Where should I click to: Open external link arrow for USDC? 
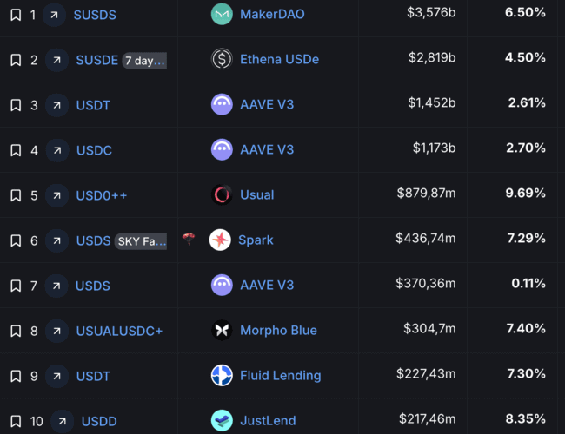pyautogui.click(x=57, y=150)
